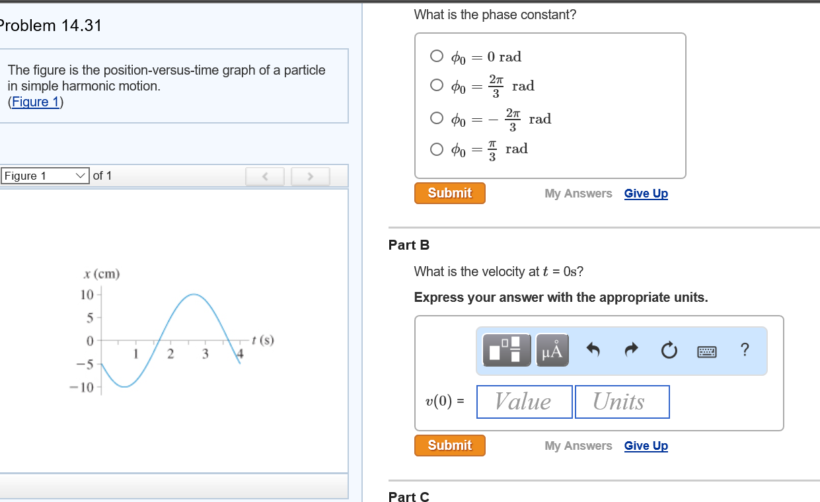Image resolution: width=820 pixels, height=502 pixels.
Task: Submit the phase constant answer
Action: click(x=449, y=193)
